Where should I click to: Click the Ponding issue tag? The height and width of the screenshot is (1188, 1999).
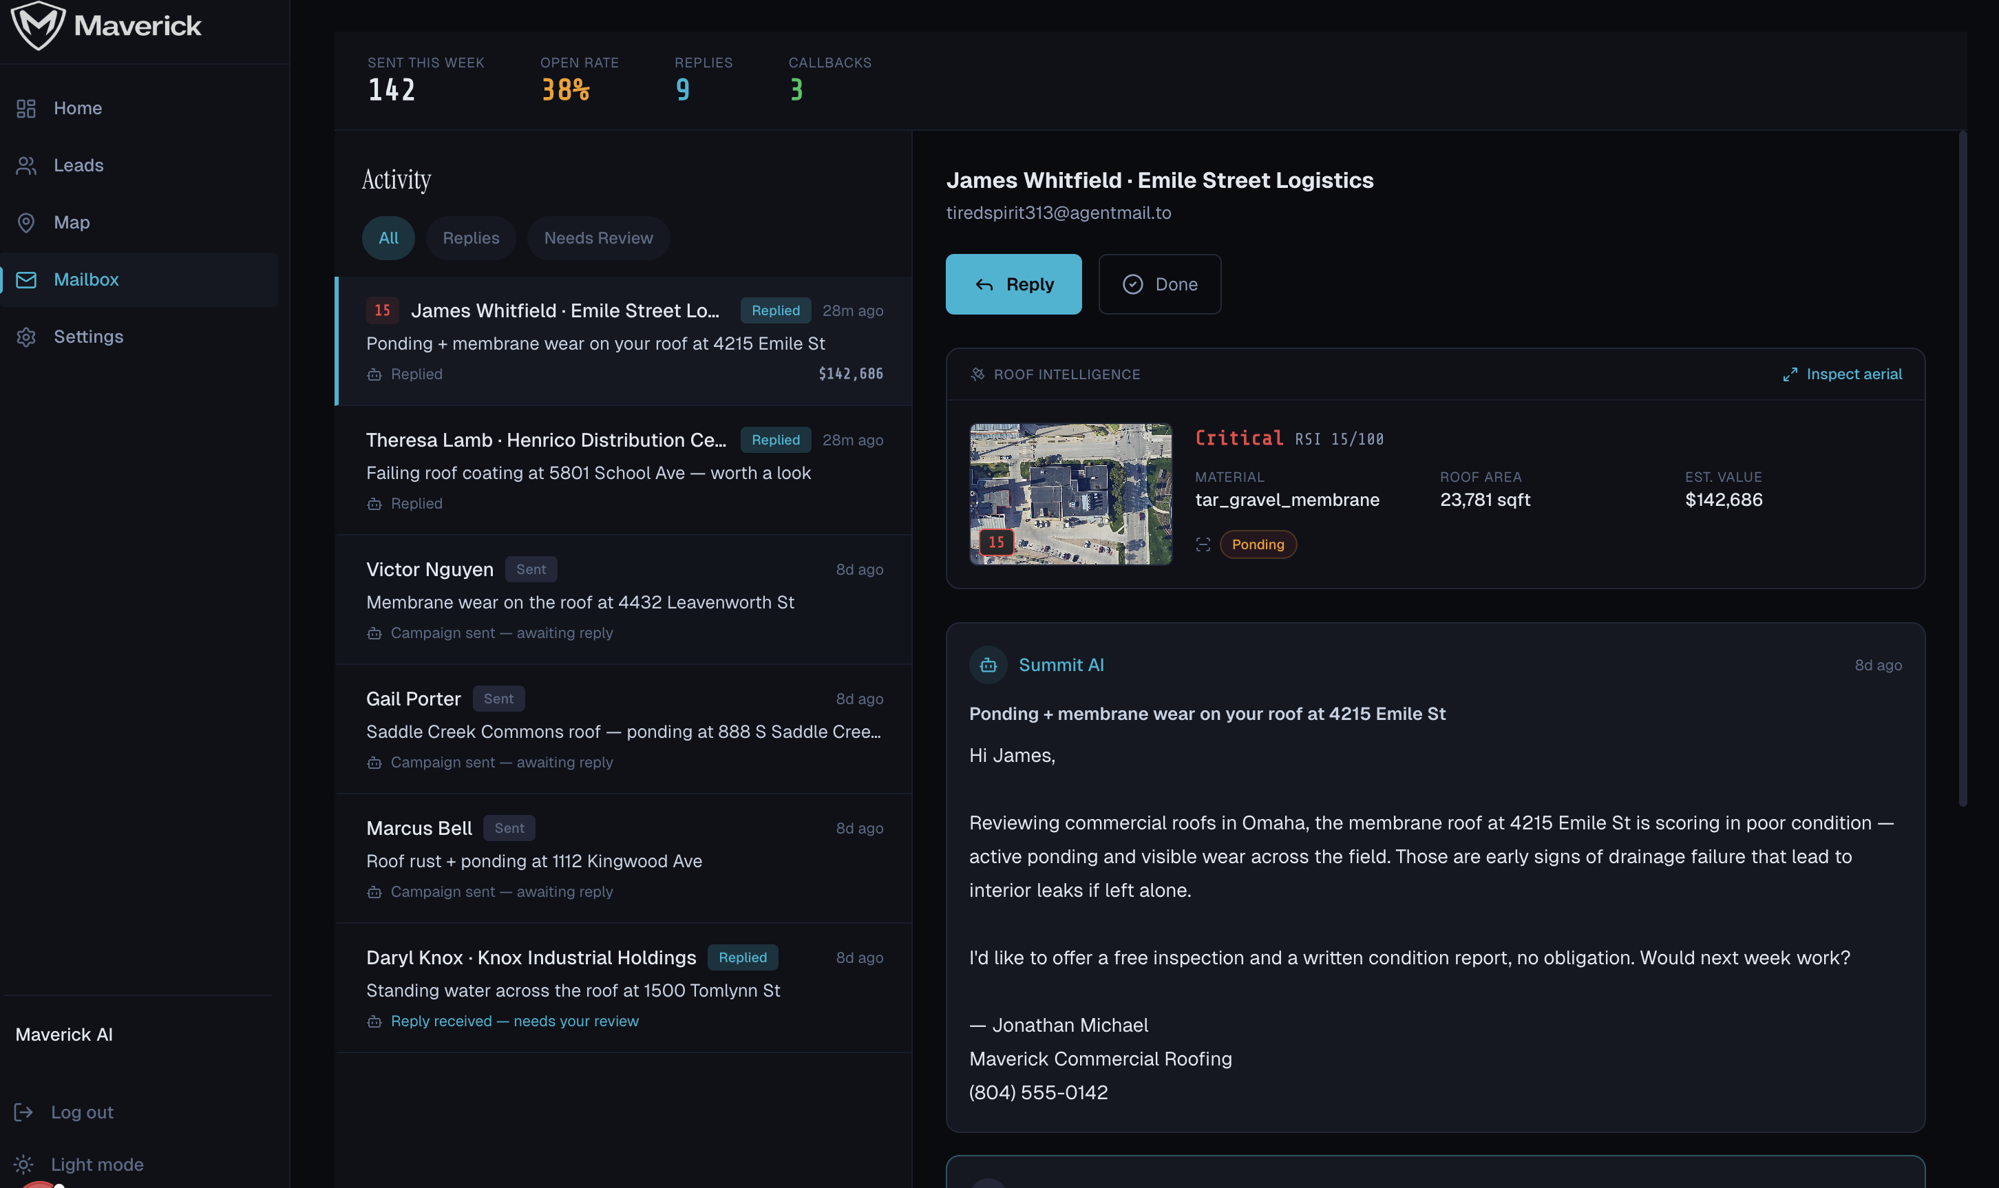pyautogui.click(x=1257, y=544)
